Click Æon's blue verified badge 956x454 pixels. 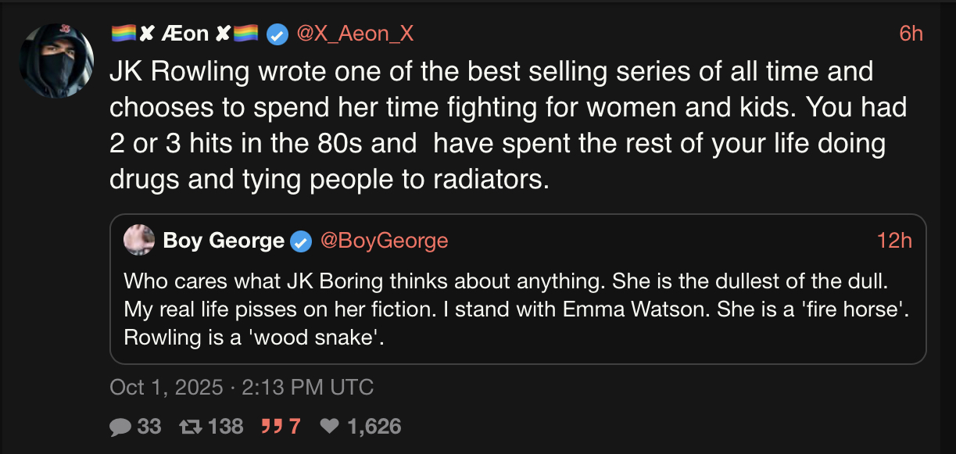276,34
